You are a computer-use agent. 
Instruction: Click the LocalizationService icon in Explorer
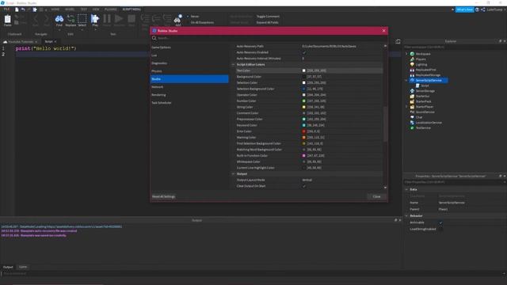click(412, 123)
